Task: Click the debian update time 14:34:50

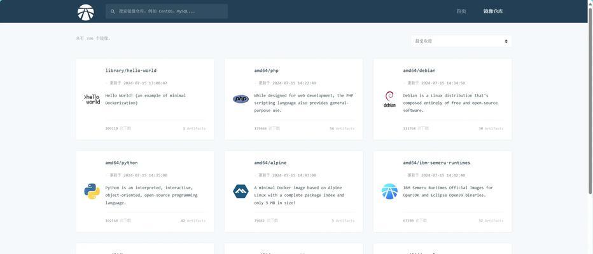Action: 436,83
